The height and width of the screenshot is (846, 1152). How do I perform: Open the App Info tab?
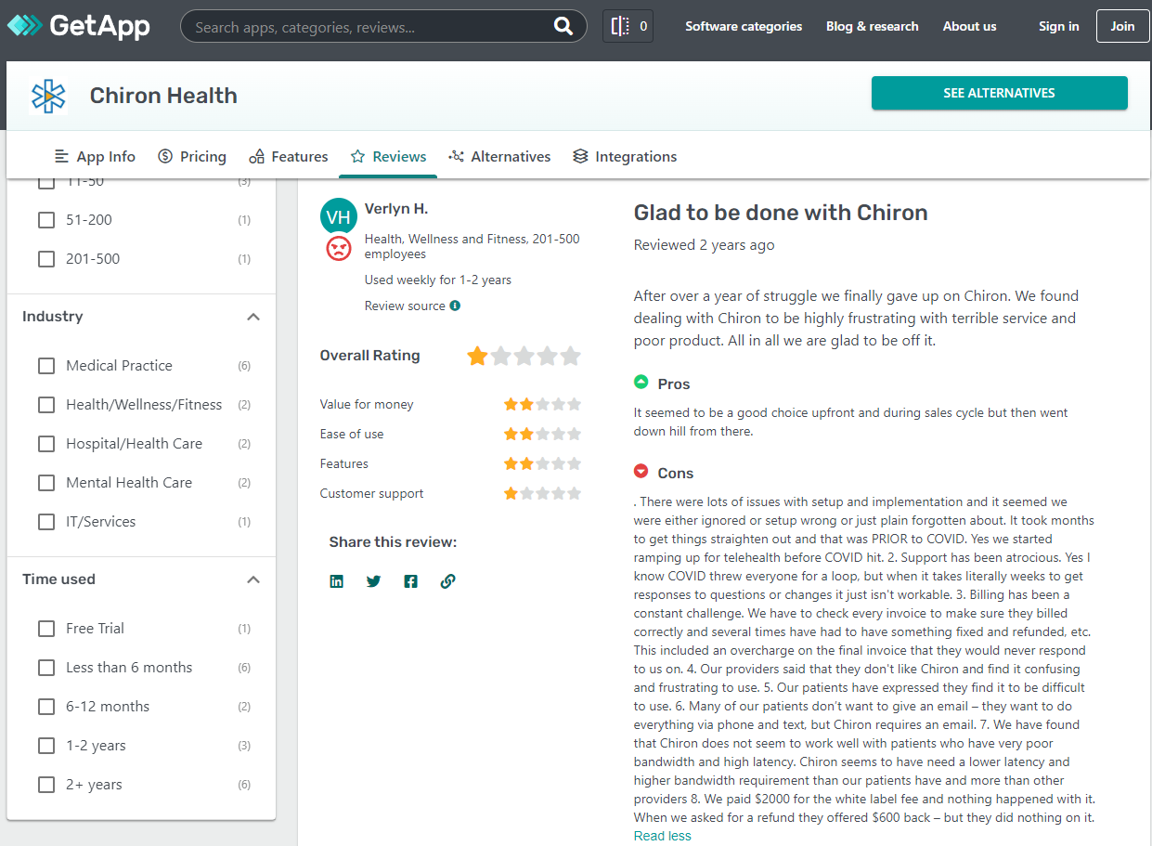coord(95,156)
